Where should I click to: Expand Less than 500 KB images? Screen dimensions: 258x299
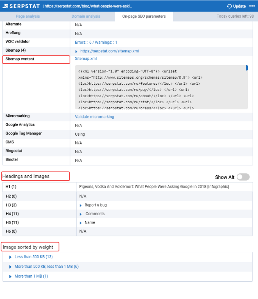10,257
